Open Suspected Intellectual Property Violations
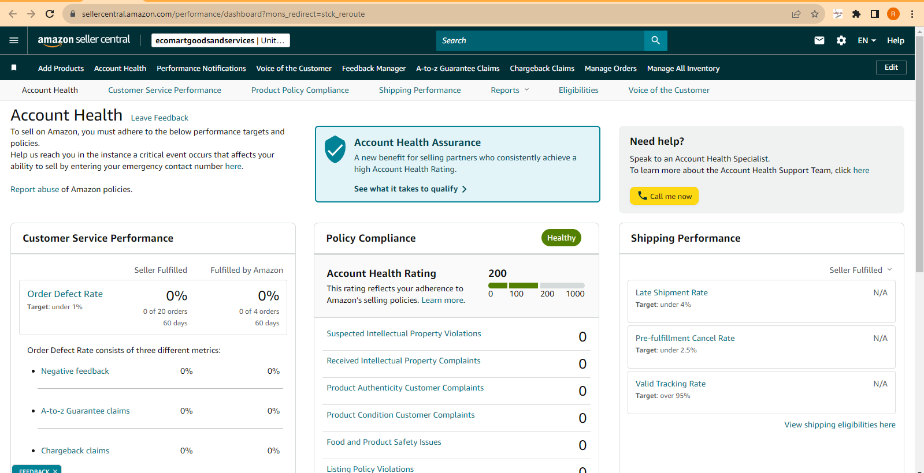The height and width of the screenshot is (473, 924). pyautogui.click(x=403, y=333)
